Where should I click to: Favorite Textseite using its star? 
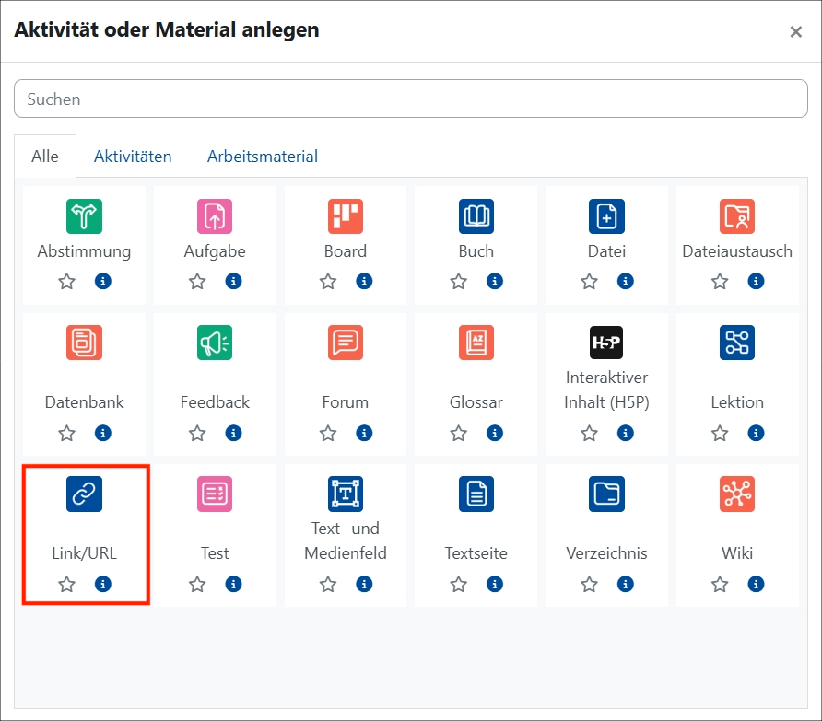click(458, 584)
